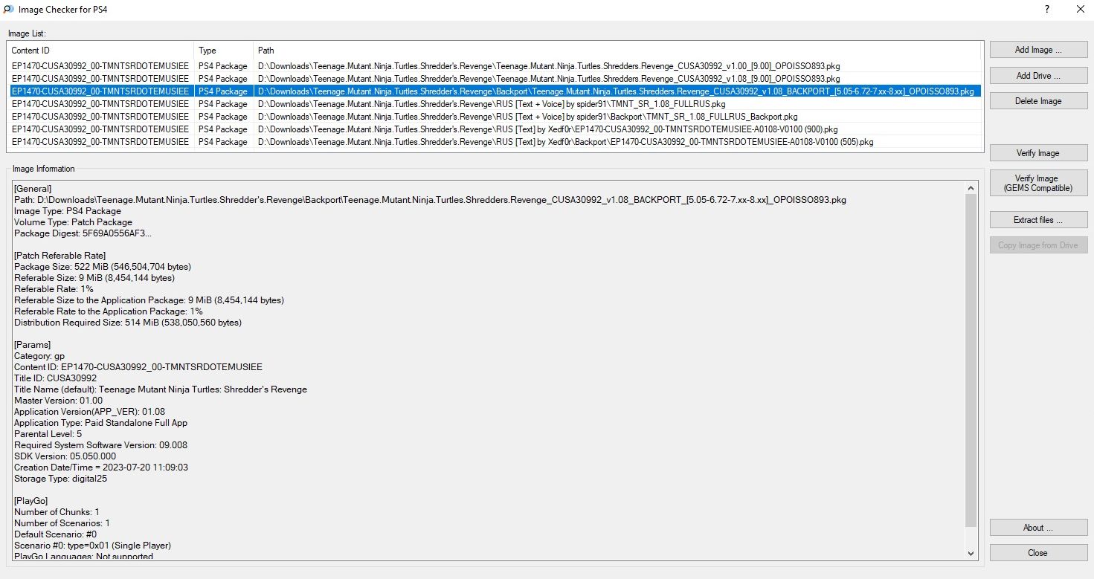Viewport: 1094px width, 579px height.
Task: Click the Referable Rate: 1% line
Action: pos(54,289)
